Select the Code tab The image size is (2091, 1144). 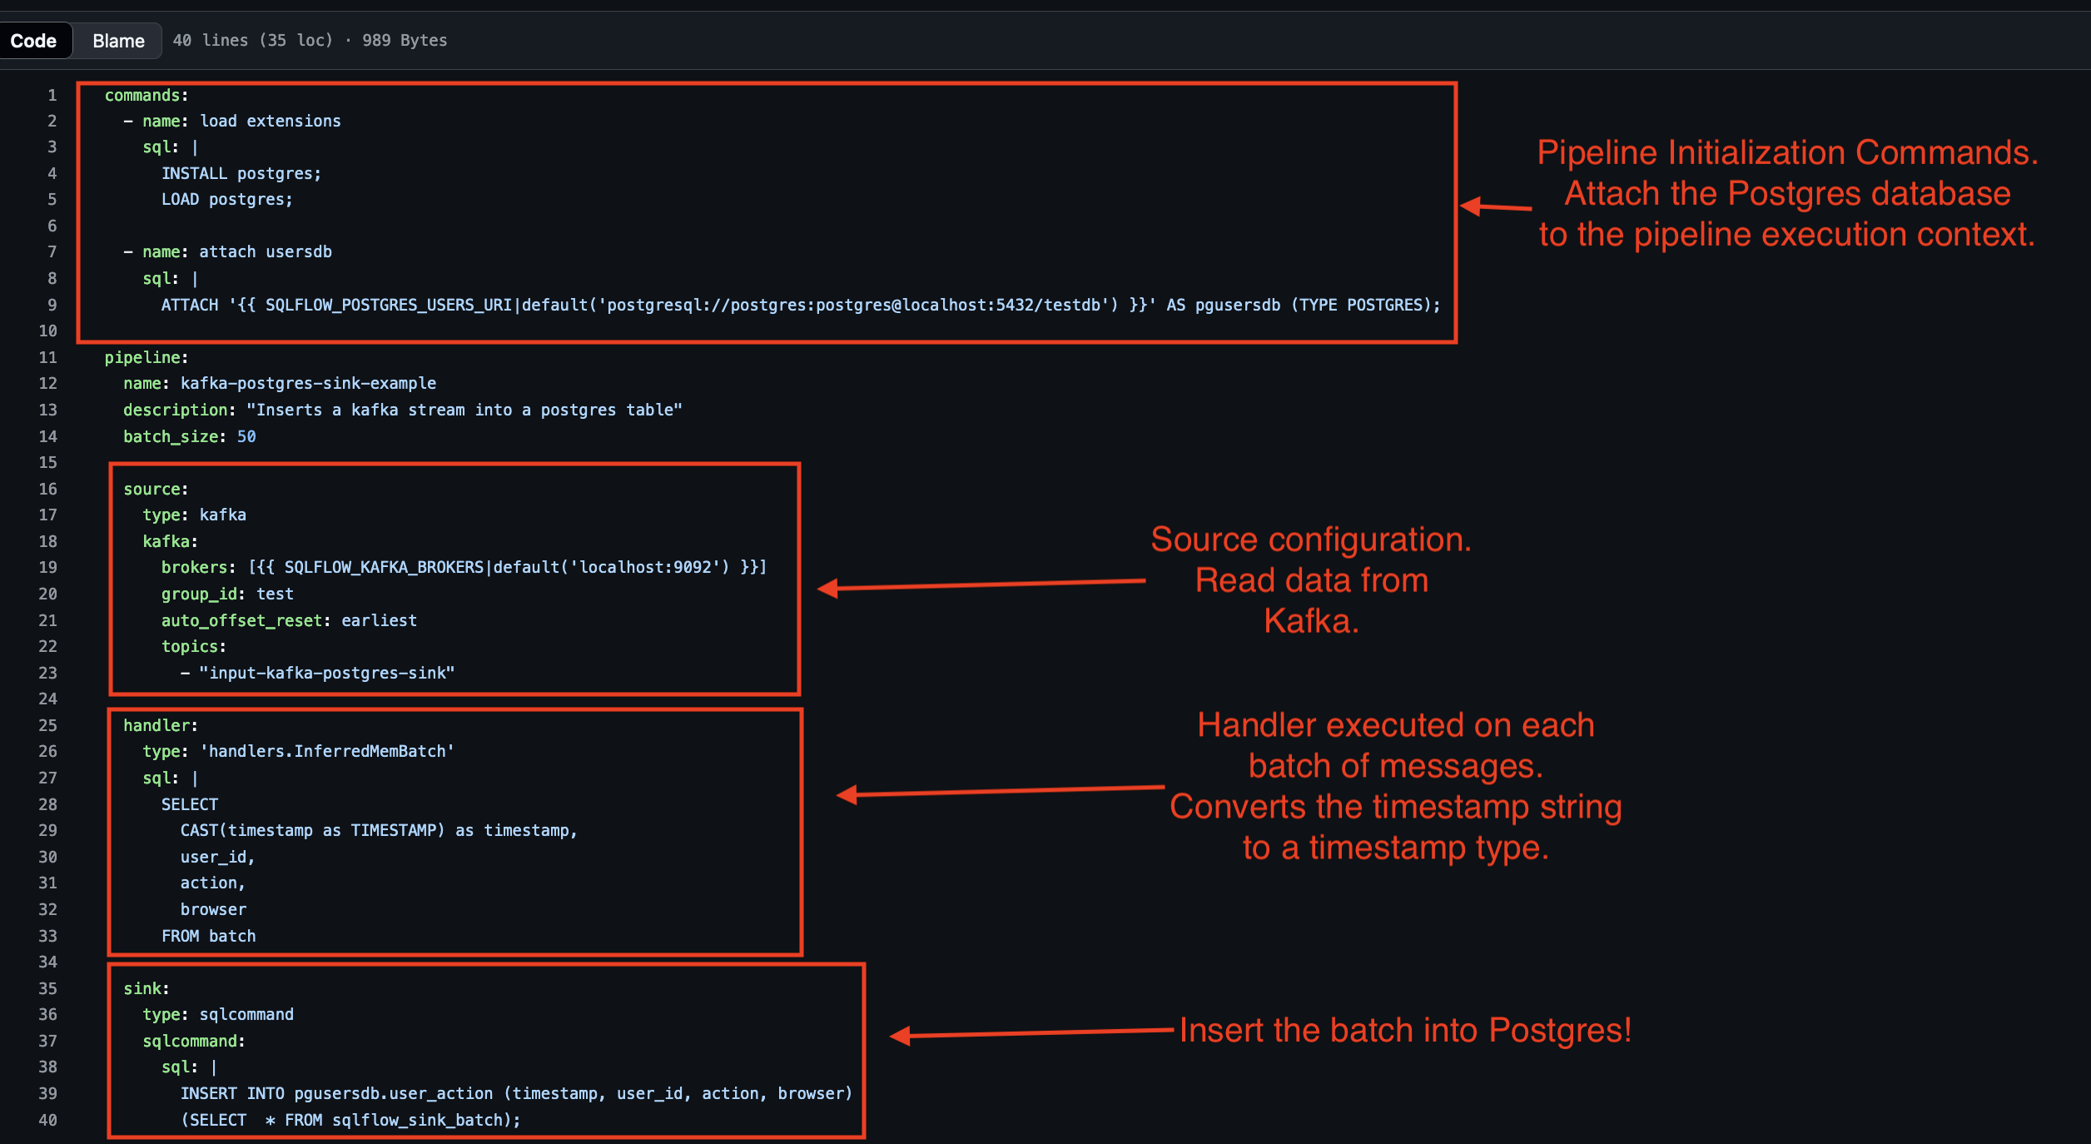point(36,40)
